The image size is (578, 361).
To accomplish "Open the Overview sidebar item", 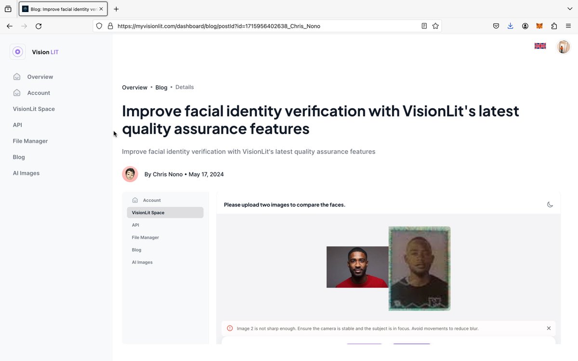I will pyautogui.click(x=40, y=77).
